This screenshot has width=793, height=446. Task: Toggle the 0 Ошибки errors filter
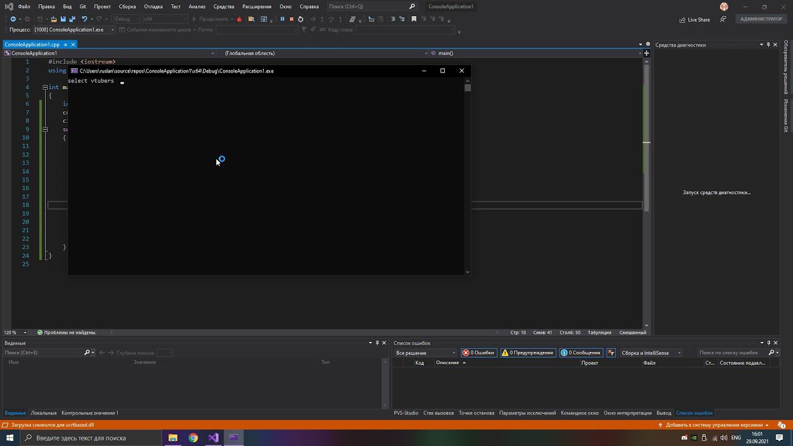(478, 353)
